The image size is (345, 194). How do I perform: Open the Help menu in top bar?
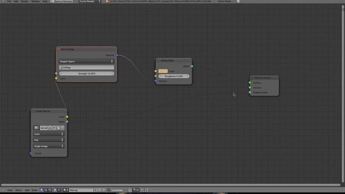click(x=45, y=1)
